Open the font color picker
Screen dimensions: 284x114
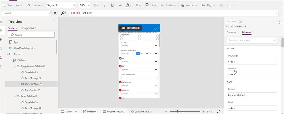[x=128, y=5]
